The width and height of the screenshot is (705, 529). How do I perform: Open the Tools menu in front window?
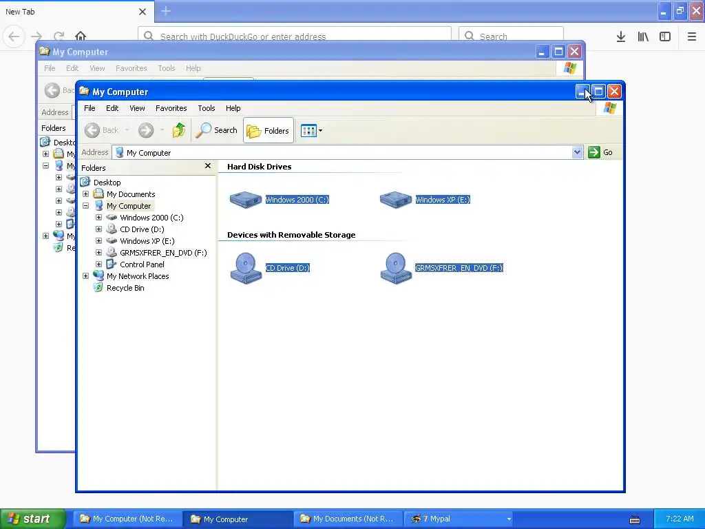[x=207, y=108]
